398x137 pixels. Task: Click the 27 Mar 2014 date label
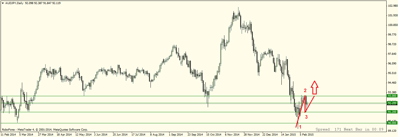click(x=45, y=135)
